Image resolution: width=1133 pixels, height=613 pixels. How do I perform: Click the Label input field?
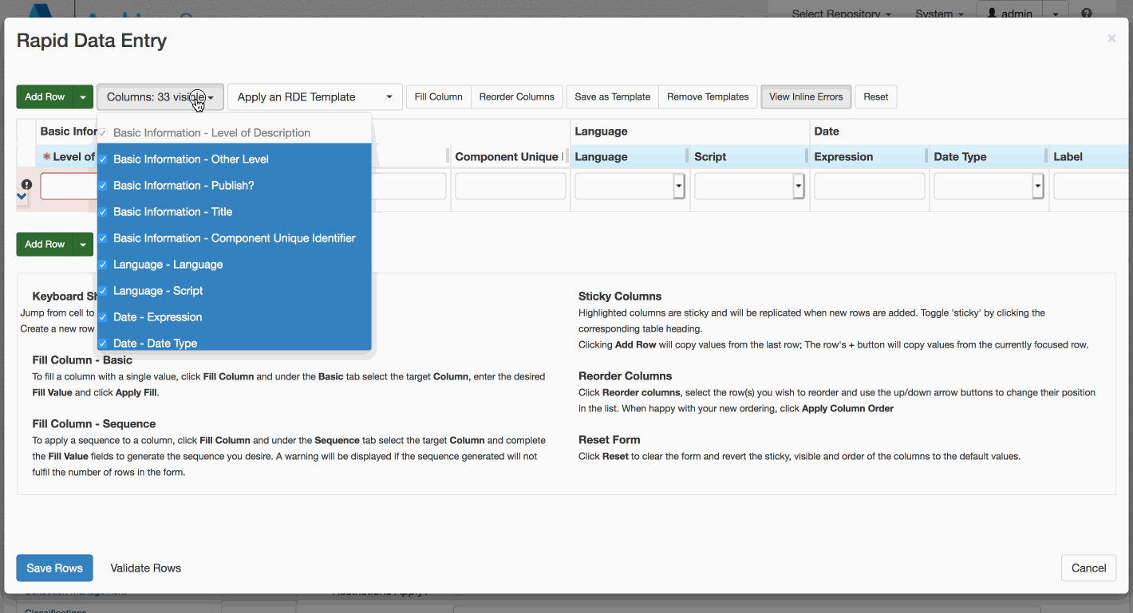(x=1092, y=187)
